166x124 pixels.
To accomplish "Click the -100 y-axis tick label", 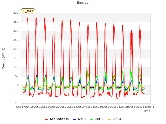I will [15, 103].
